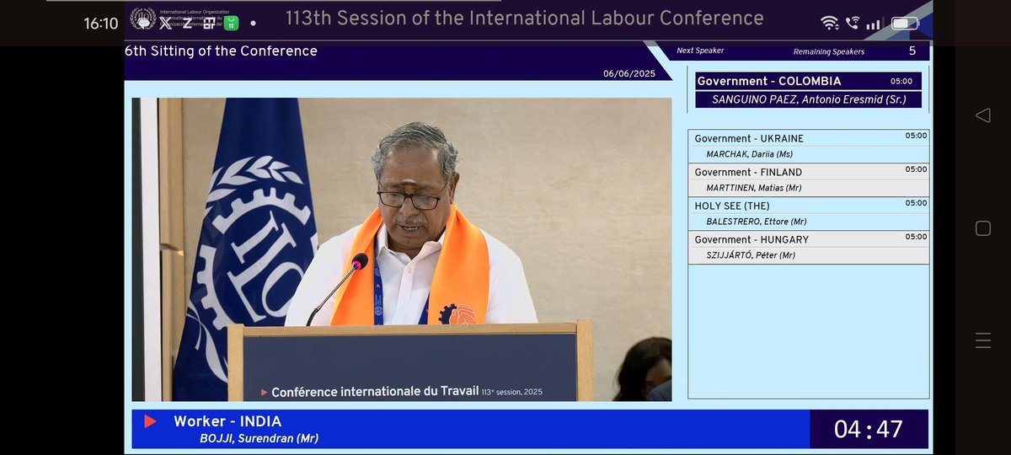The width and height of the screenshot is (1011, 455).
Task: Click the speaker video feed
Action: click(x=402, y=249)
